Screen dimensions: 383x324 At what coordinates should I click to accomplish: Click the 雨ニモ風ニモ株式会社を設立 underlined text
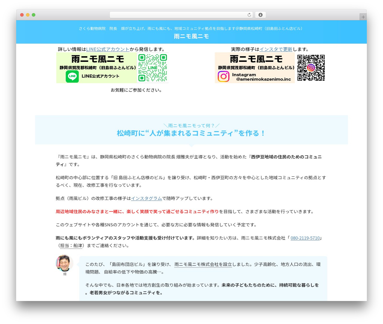203,265
